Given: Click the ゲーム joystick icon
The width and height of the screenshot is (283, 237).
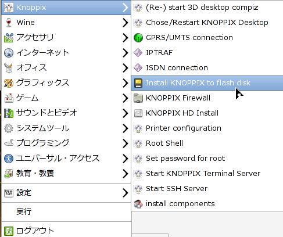Looking at the screenshot, I should coord(9,98).
